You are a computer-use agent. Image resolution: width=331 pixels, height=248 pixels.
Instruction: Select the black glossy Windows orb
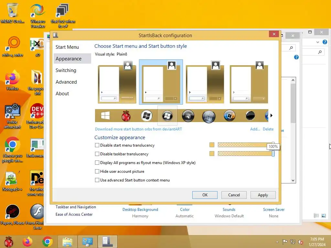click(x=188, y=116)
